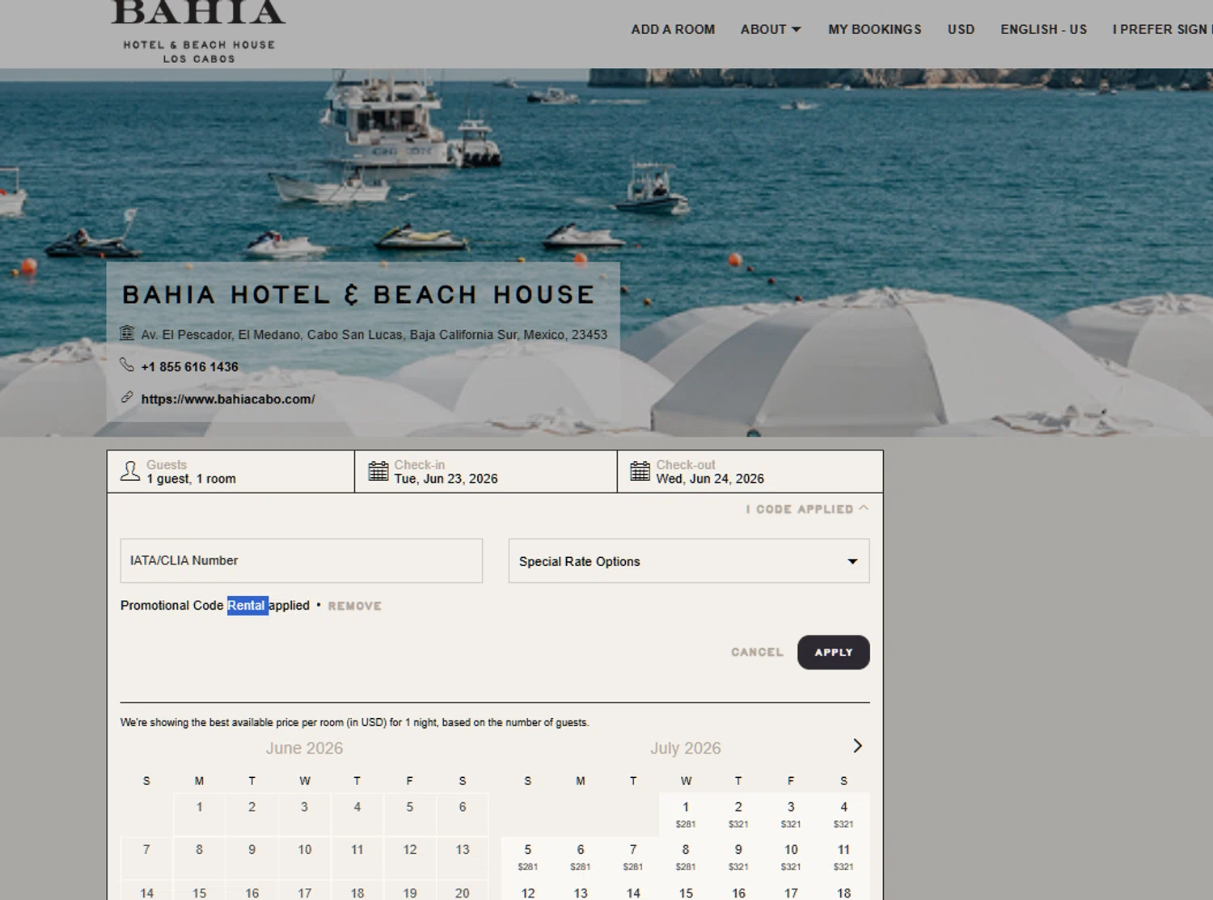The width and height of the screenshot is (1213, 900).
Task: Open Check-out date Wed, Jun 24, 2026
Action: (750, 471)
